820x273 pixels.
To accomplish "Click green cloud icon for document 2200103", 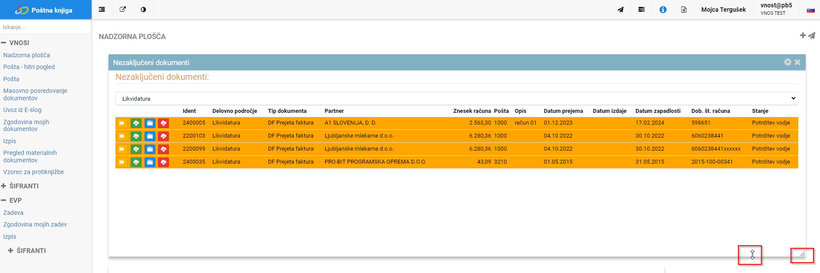I will [x=136, y=136].
